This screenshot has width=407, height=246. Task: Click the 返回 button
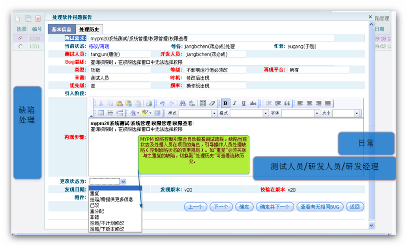click(x=355, y=207)
